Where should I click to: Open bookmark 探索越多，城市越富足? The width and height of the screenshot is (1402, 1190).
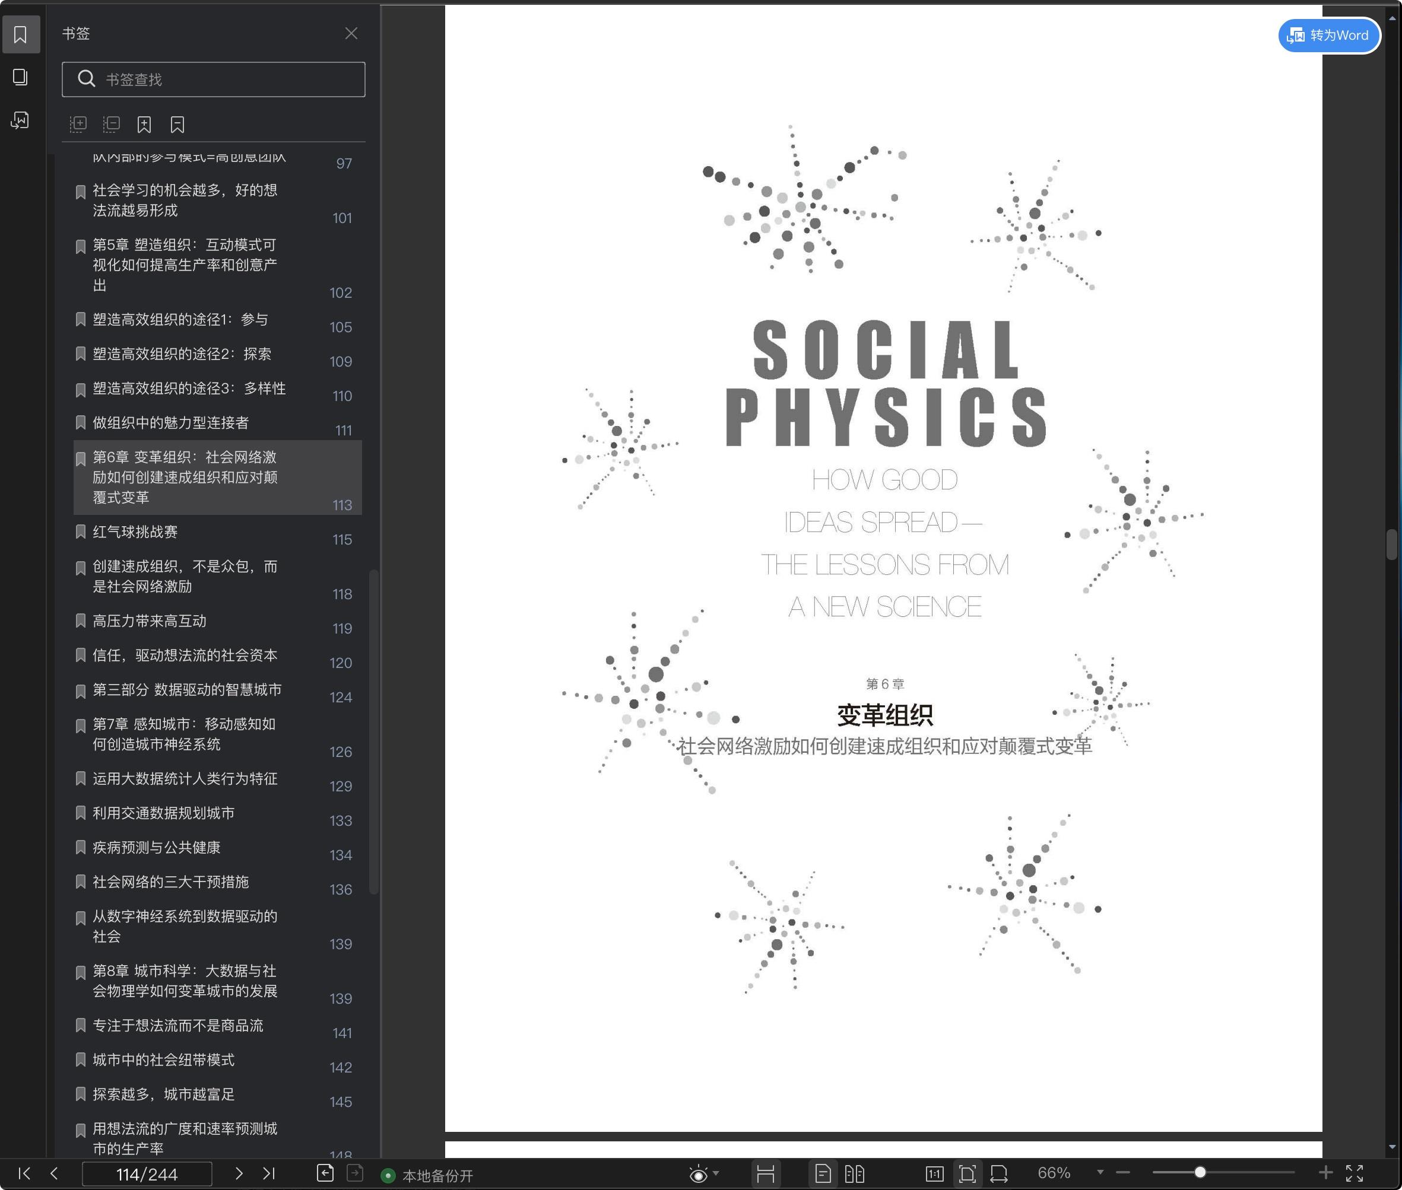point(217,1096)
